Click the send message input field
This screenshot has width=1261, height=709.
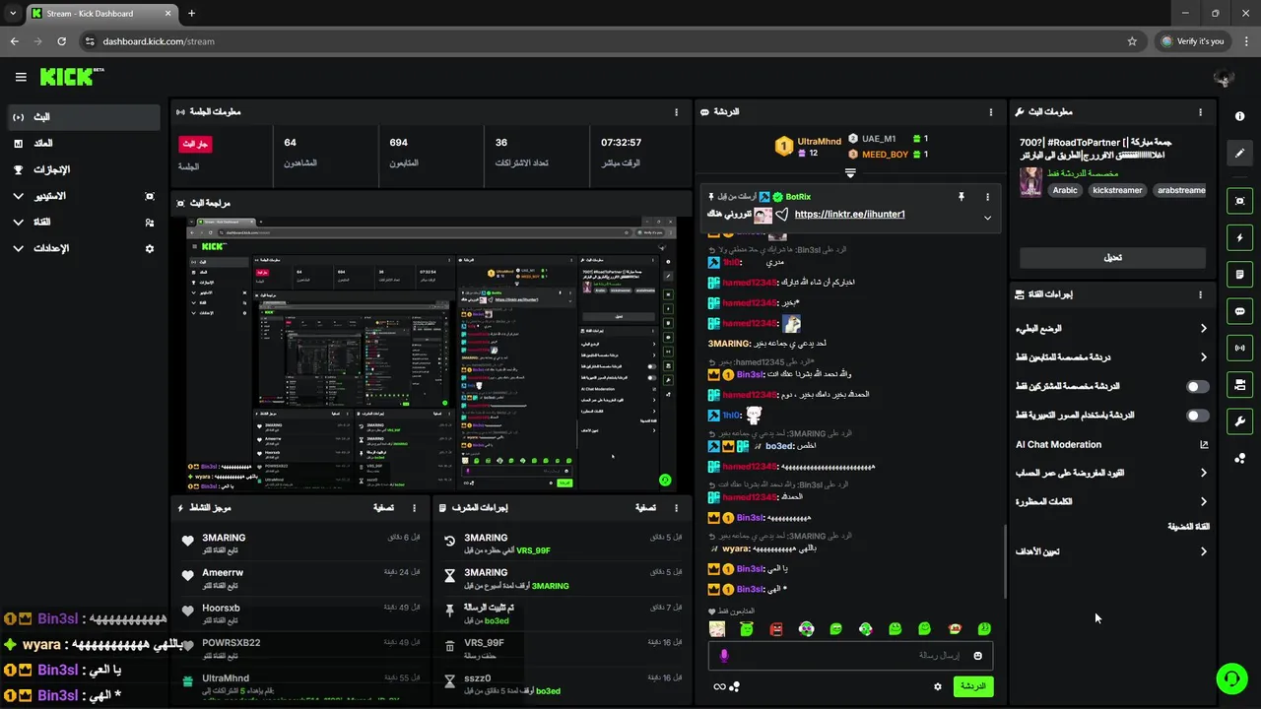coord(849,656)
